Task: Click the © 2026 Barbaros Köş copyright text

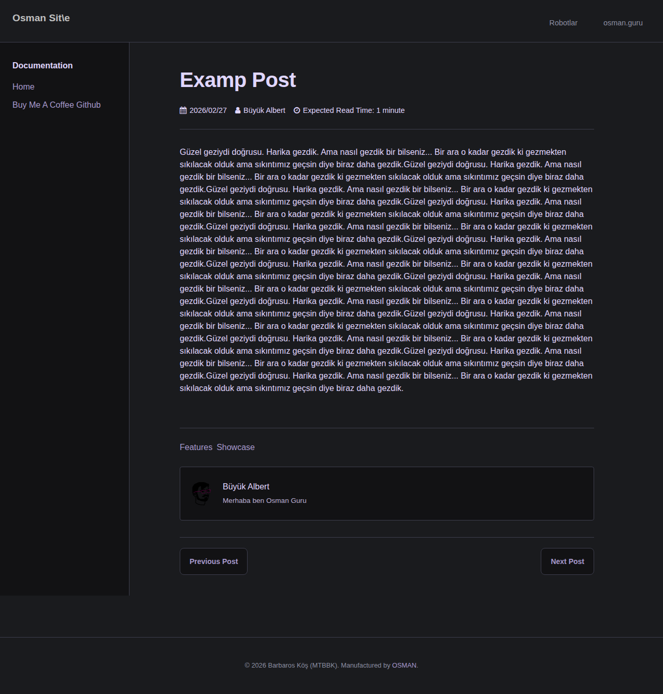Action: point(291,666)
